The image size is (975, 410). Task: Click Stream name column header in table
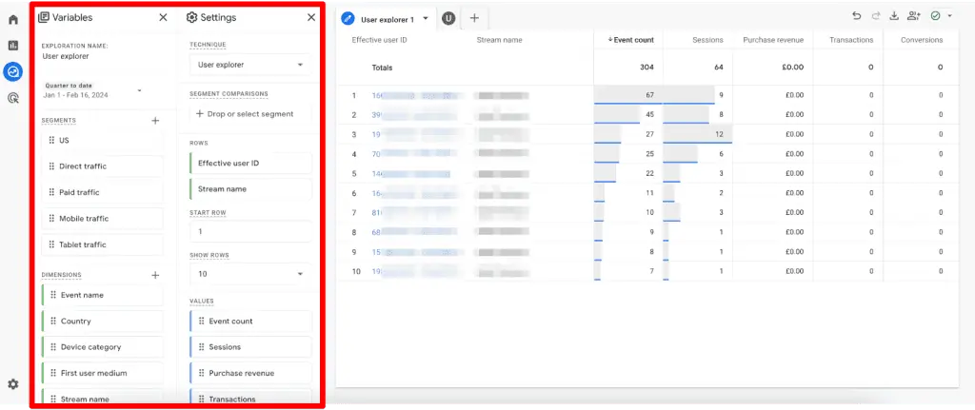(499, 40)
